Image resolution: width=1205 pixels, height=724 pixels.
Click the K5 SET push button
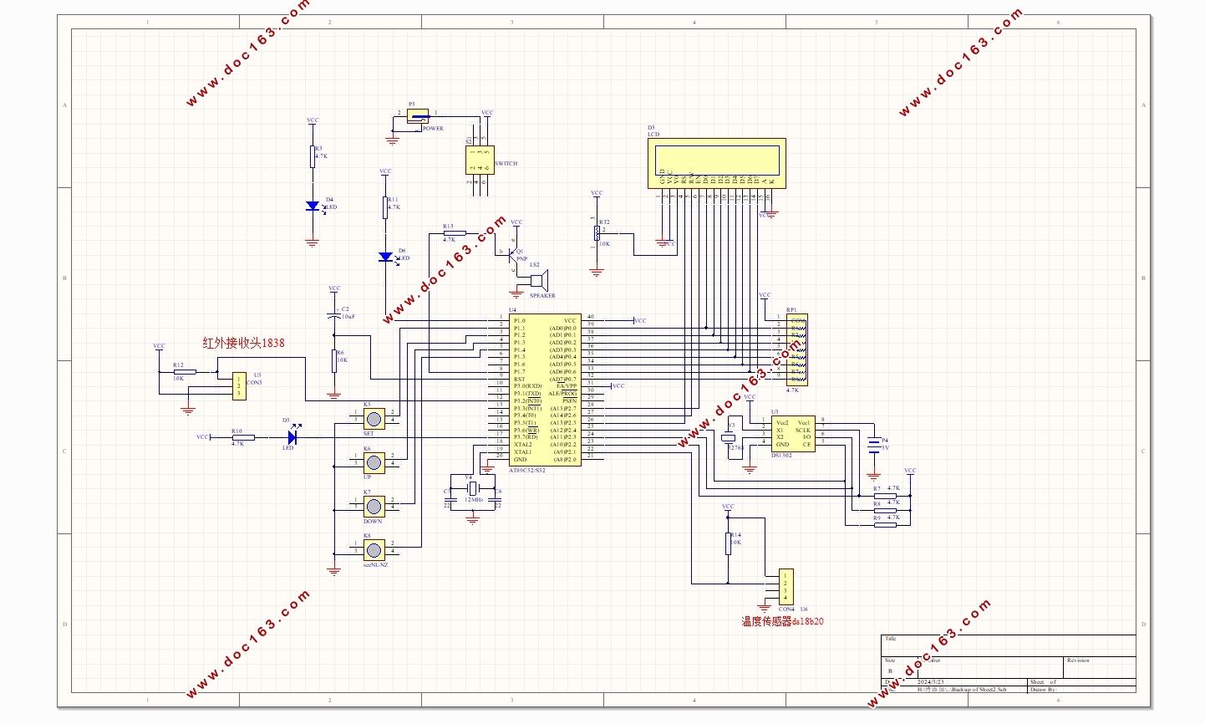tap(374, 418)
